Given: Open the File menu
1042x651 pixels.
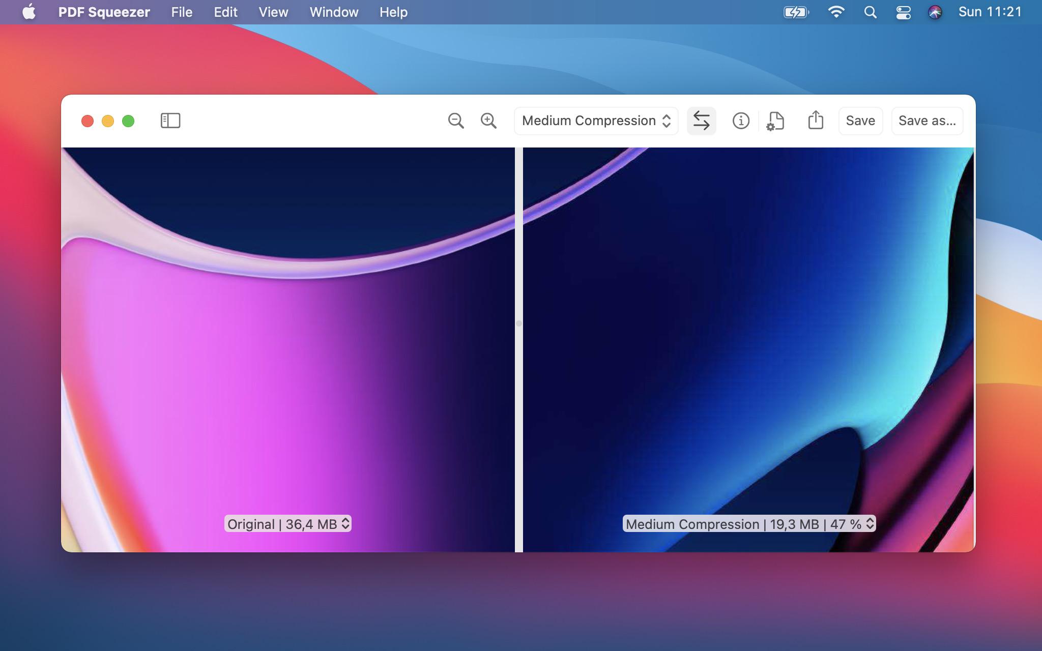Looking at the screenshot, I should [182, 12].
